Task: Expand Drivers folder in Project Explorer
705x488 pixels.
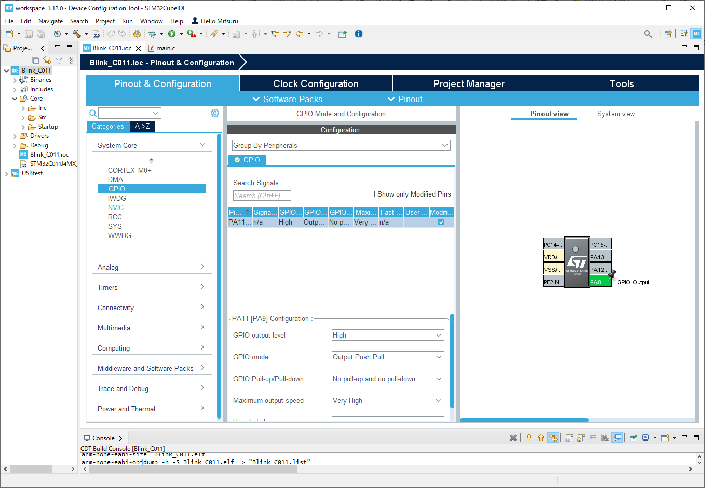Action: (15, 136)
